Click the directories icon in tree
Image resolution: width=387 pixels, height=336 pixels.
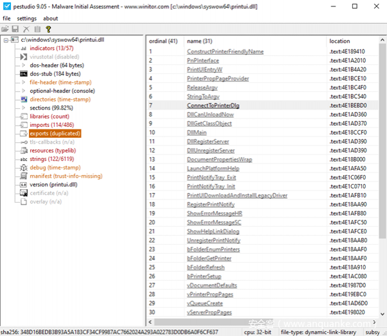coord(24,99)
